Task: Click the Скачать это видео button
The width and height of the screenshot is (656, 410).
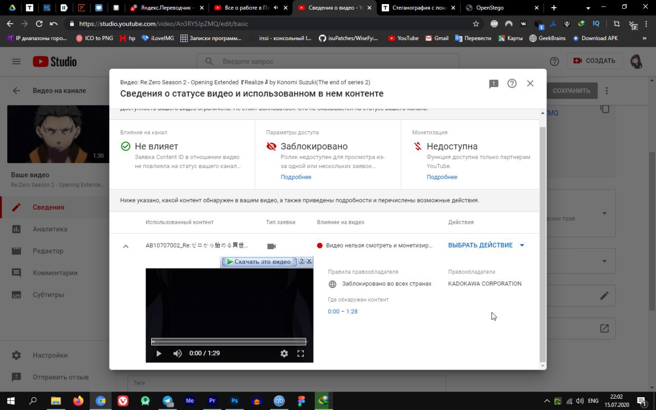Action: pos(259,261)
